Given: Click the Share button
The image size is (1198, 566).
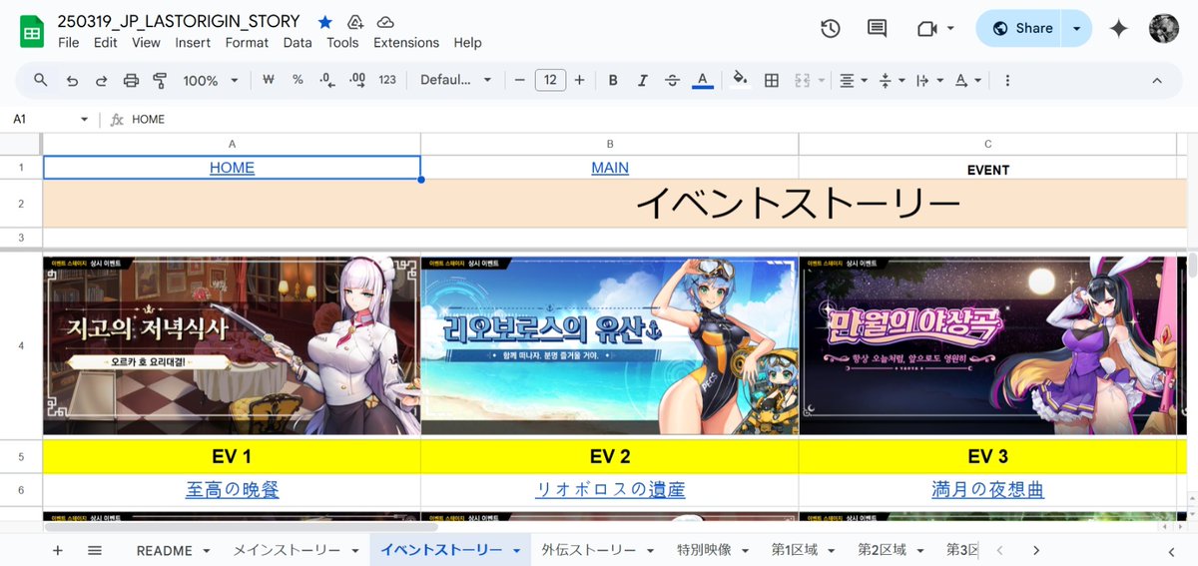Looking at the screenshot, I should tap(1020, 28).
